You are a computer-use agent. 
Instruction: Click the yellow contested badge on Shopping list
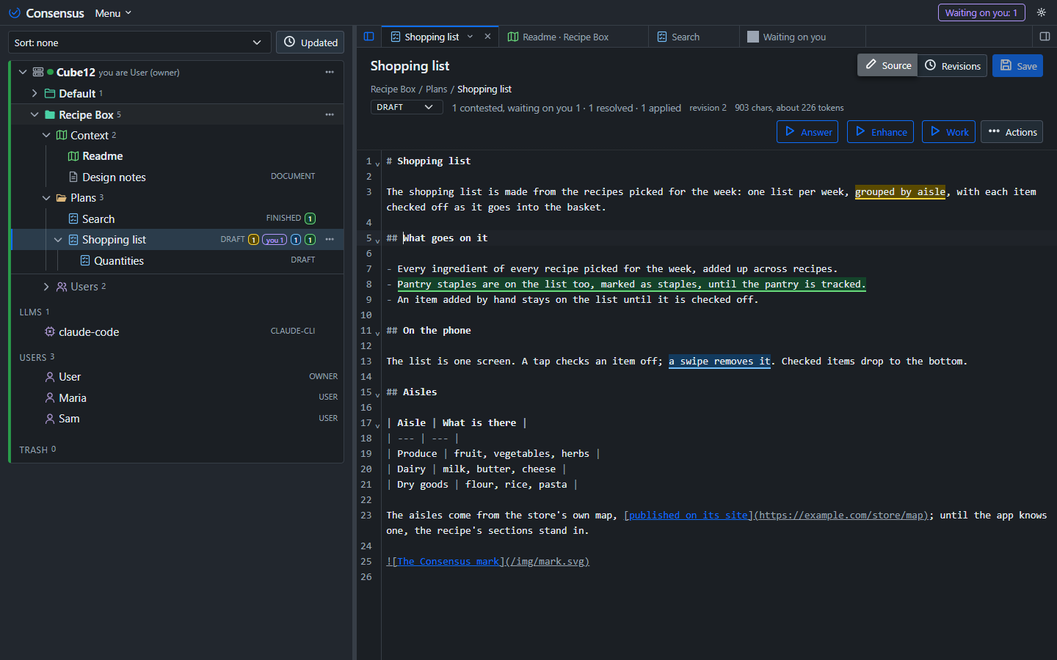click(253, 240)
